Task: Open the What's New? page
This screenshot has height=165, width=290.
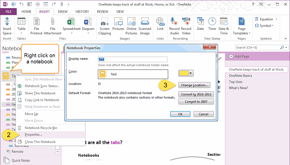Action: (x=238, y=88)
